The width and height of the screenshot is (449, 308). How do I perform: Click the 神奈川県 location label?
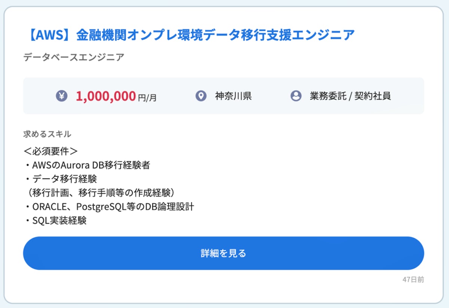coord(233,96)
